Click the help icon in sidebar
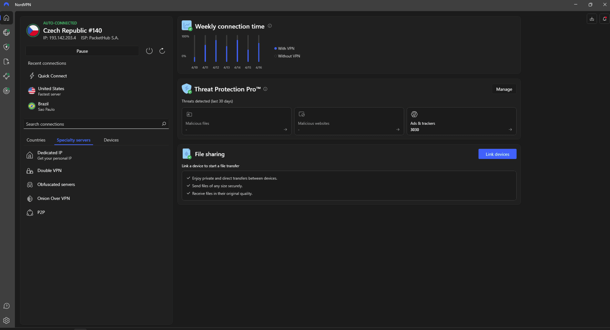 pos(6,306)
